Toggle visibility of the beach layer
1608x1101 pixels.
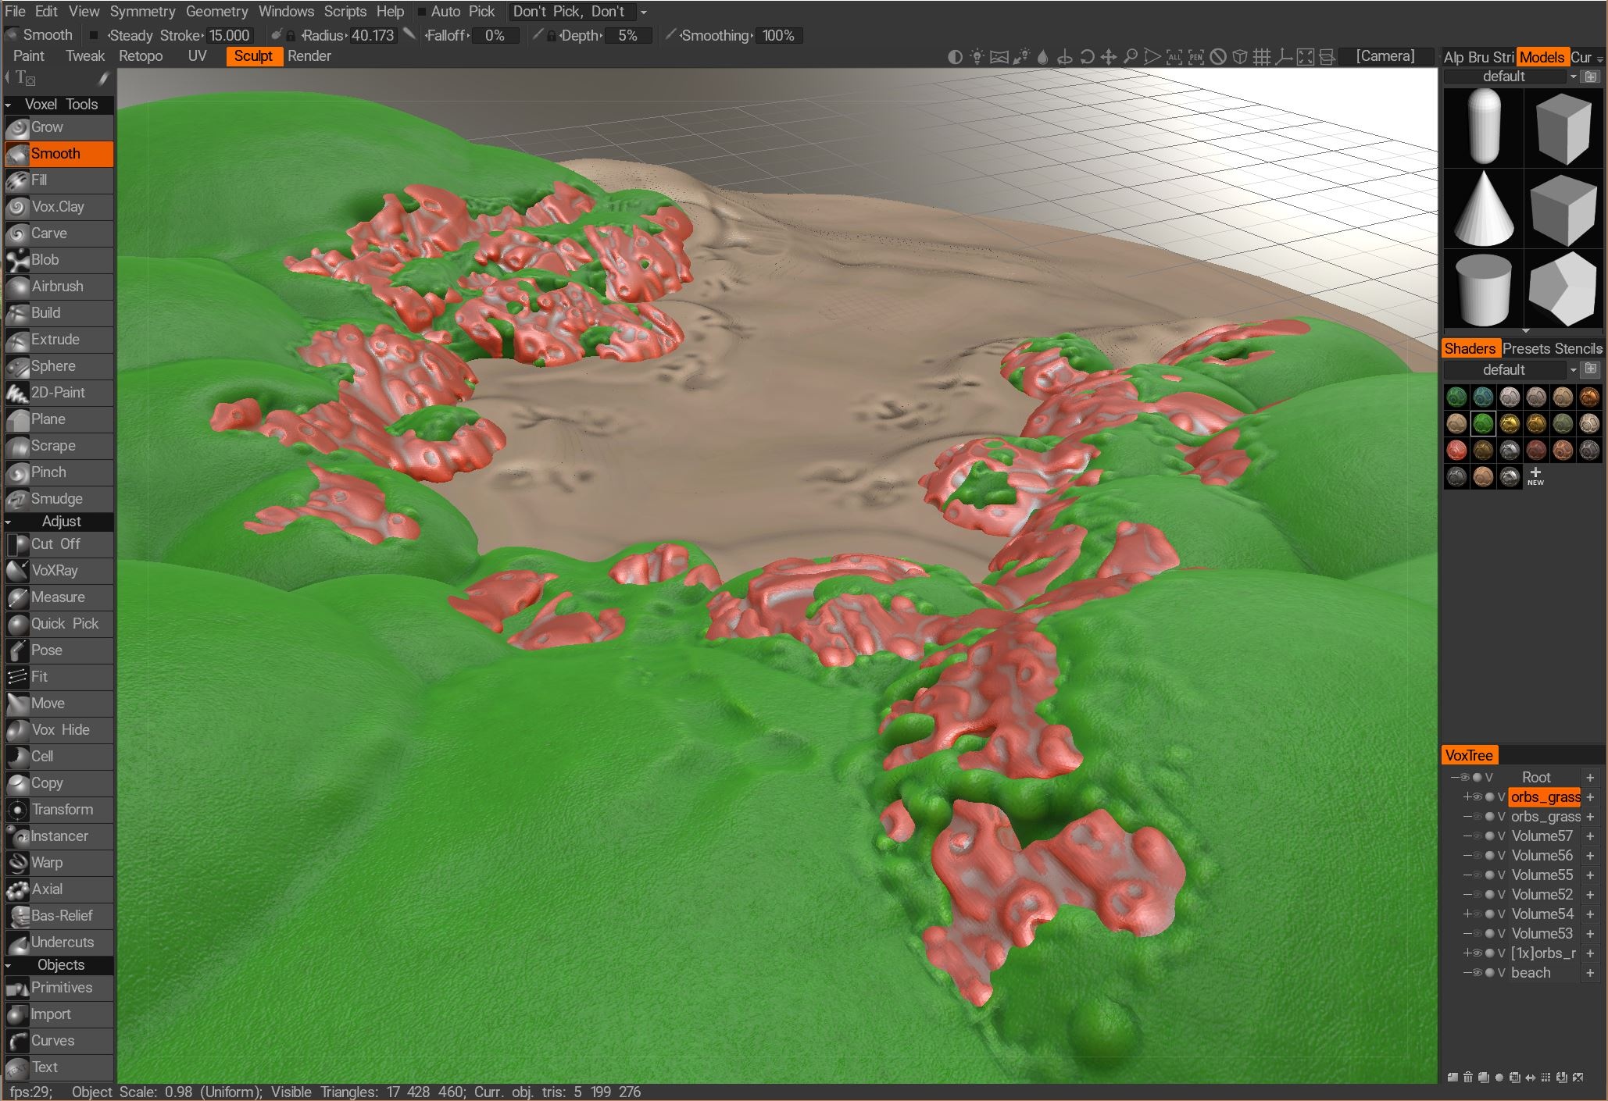click(x=1477, y=973)
